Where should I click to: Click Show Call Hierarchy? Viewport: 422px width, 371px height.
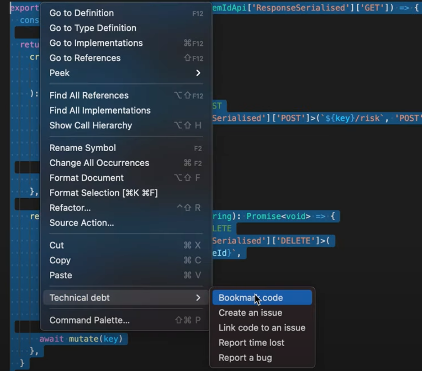click(x=126, y=125)
